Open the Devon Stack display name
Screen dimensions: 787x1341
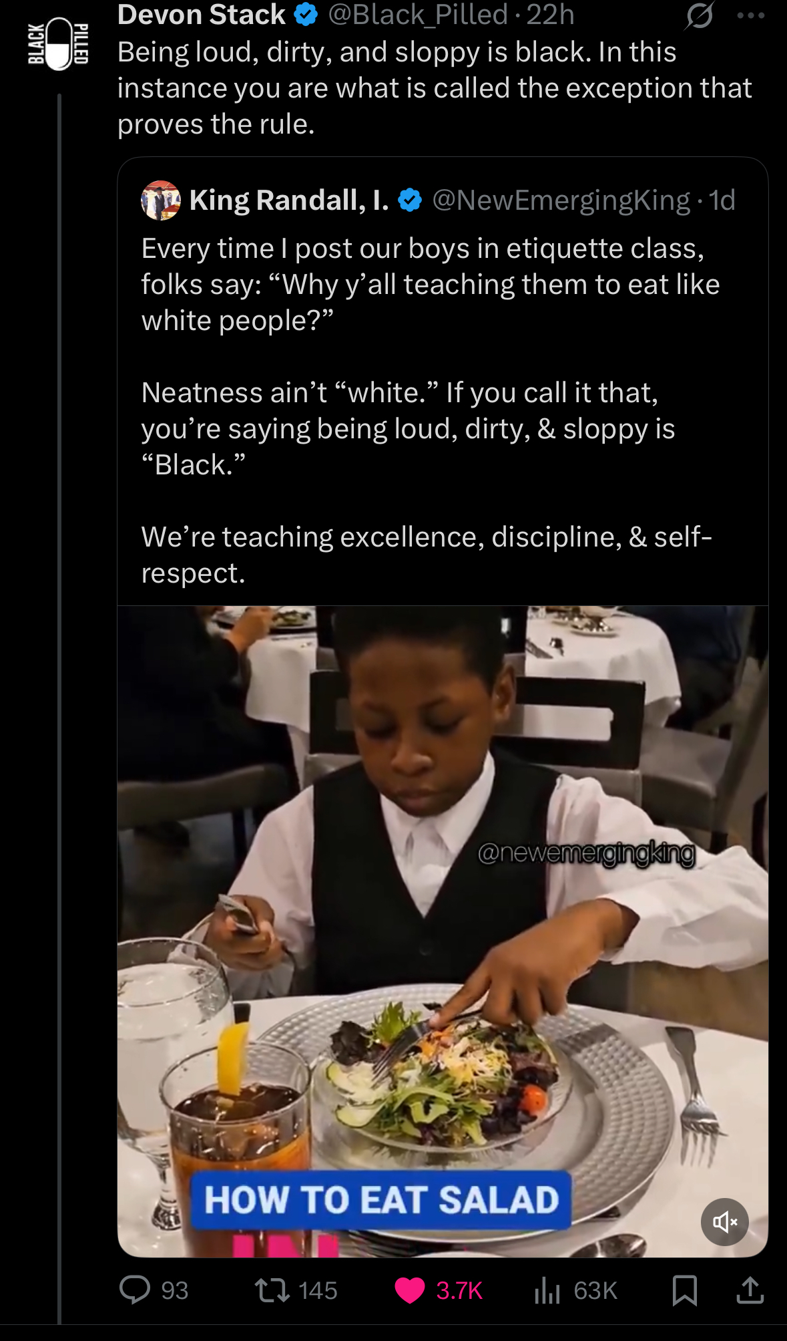click(x=202, y=15)
